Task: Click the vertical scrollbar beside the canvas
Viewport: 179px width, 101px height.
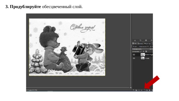Action: click(131, 50)
